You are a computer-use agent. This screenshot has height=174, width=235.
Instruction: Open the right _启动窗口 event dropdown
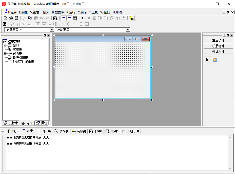(128, 30)
